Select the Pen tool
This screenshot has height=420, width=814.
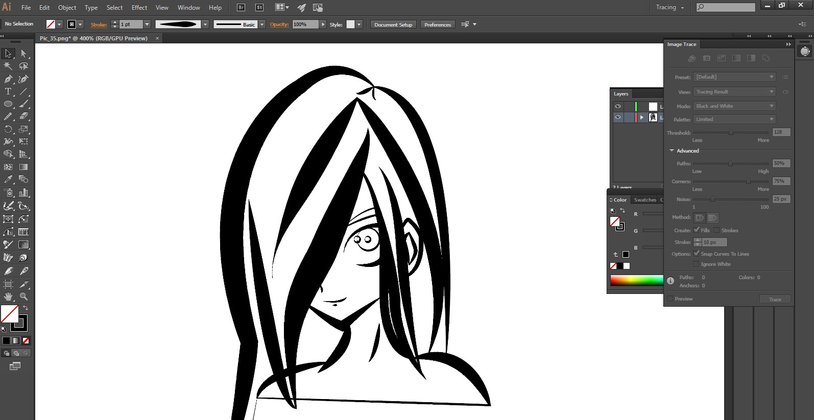tap(8, 79)
